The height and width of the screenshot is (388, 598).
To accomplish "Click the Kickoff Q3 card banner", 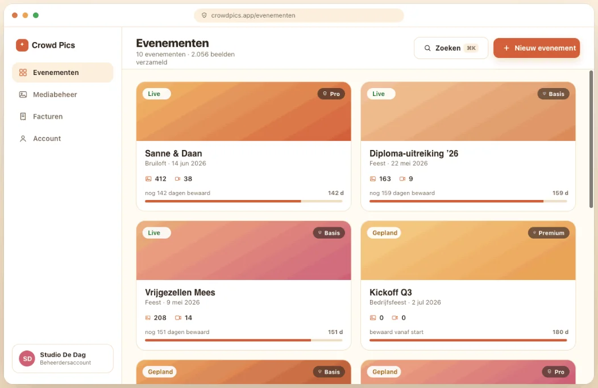I will (x=468, y=251).
